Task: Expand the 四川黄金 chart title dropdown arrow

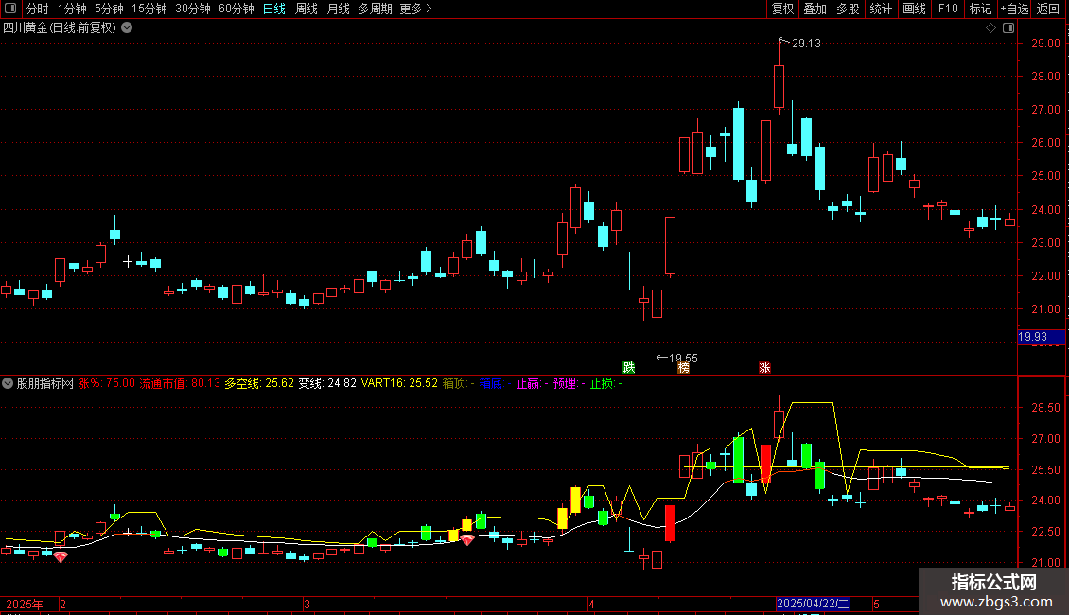Action: tap(127, 28)
